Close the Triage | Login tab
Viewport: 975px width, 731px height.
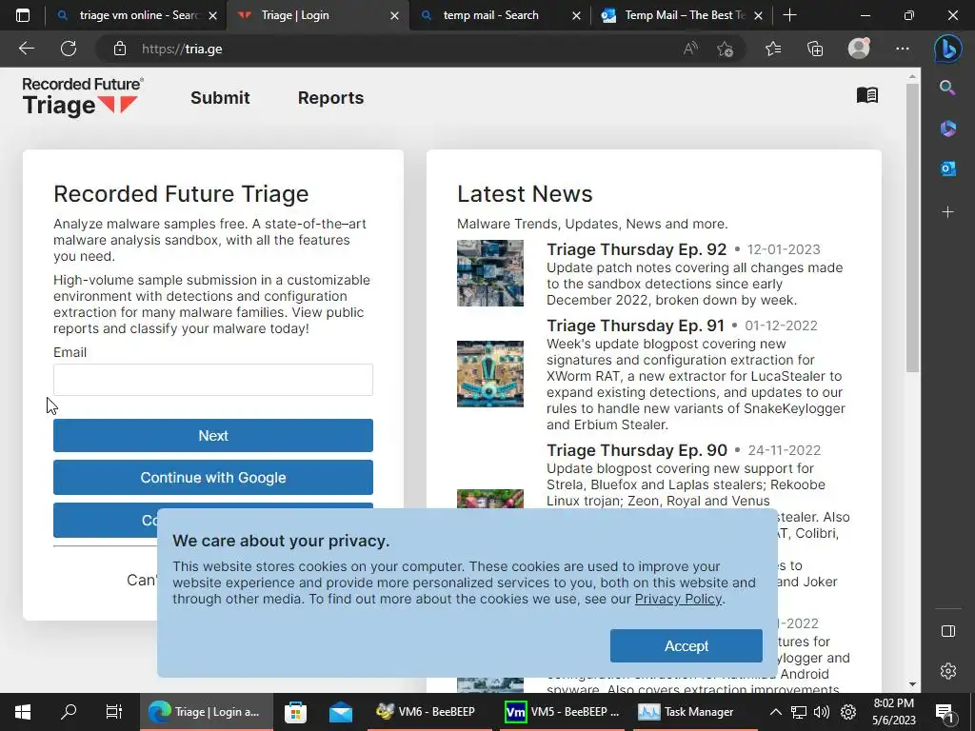(394, 15)
